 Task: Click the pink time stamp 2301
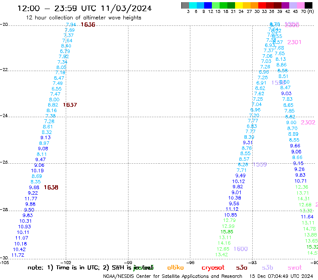coord(294,42)
